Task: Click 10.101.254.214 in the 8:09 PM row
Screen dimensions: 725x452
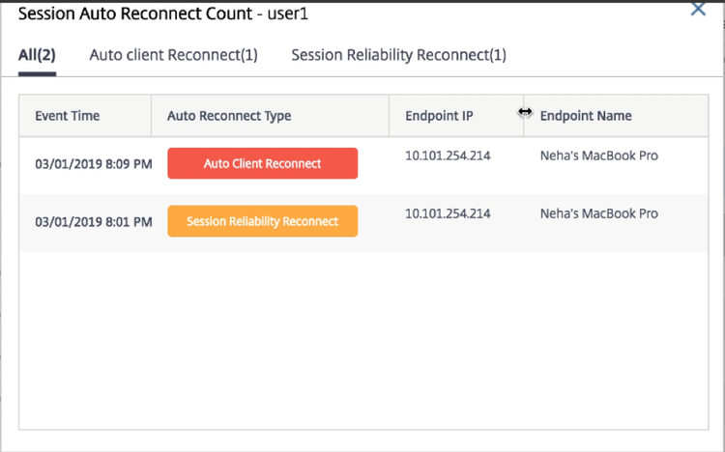Action: coord(448,155)
